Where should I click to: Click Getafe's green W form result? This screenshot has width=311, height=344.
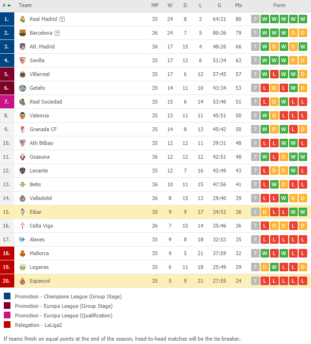coord(293,88)
